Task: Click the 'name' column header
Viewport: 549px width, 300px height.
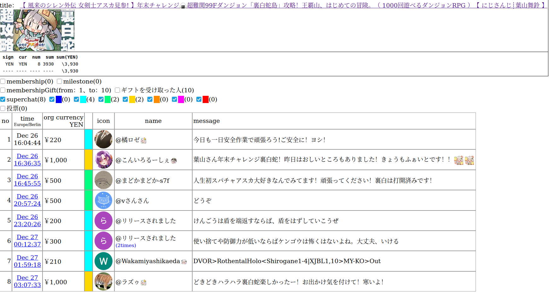Action: click(x=153, y=121)
